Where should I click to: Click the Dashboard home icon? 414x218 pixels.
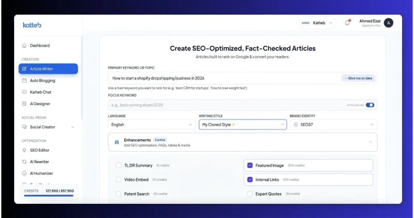pos(24,45)
